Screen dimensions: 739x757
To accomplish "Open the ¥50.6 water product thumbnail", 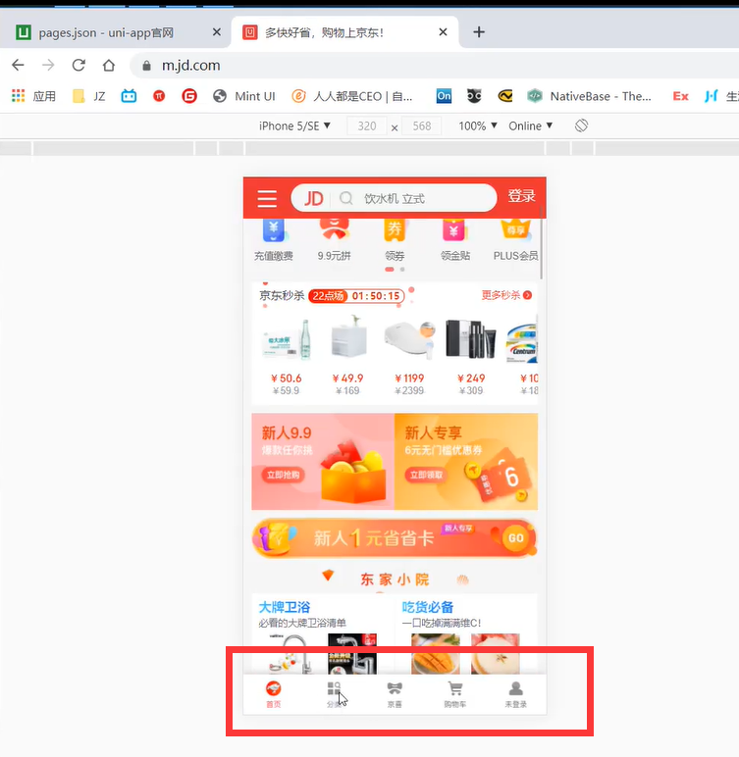I will (x=286, y=339).
